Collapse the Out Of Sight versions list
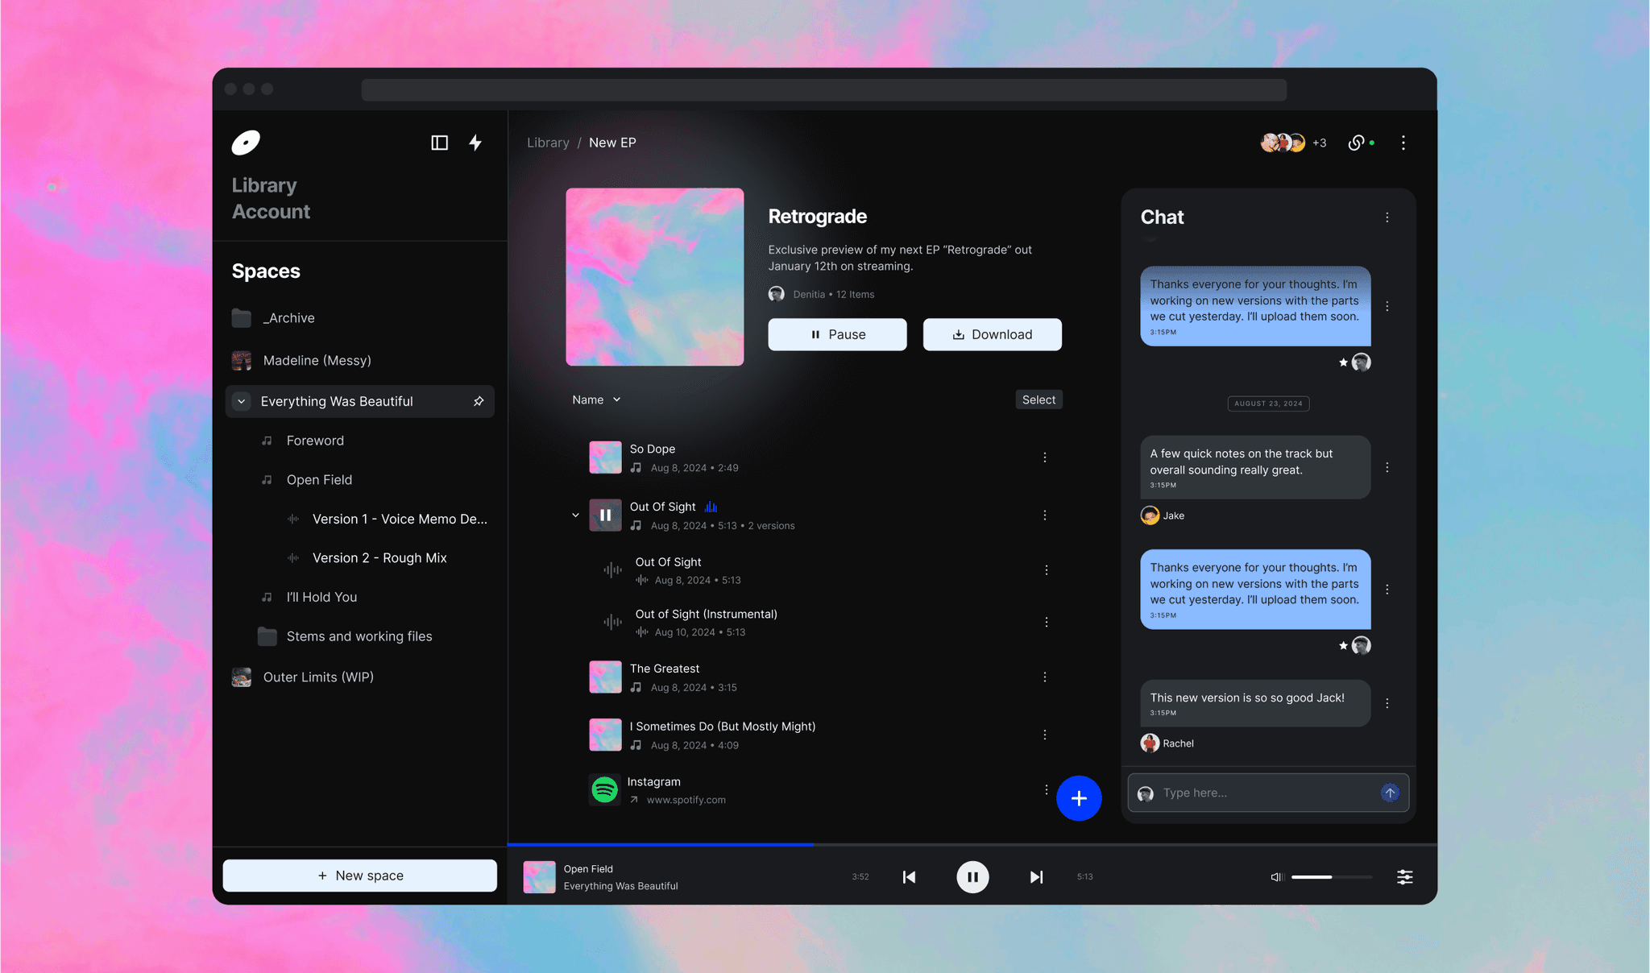The height and width of the screenshot is (973, 1650). pos(575,515)
